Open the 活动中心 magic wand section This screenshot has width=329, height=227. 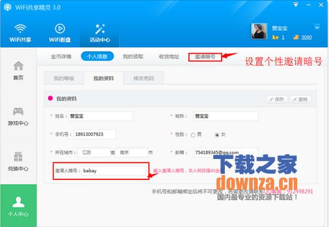tap(100, 33)
